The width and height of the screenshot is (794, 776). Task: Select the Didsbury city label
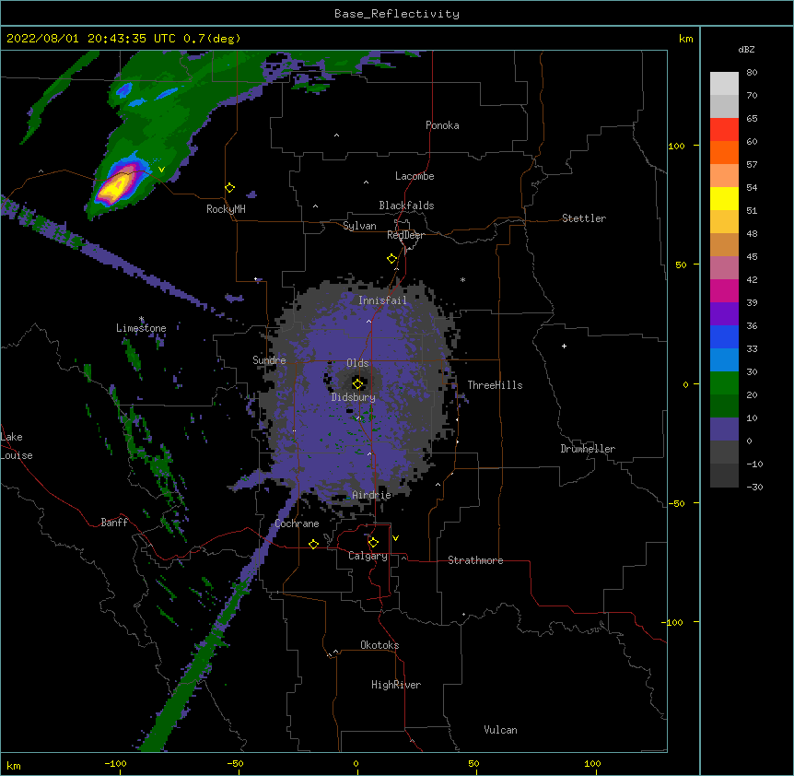354,397
